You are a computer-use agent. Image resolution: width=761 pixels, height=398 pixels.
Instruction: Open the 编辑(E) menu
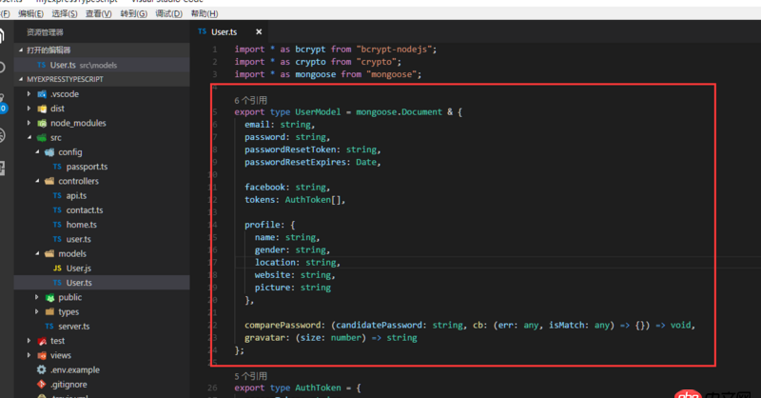[30, 13]
